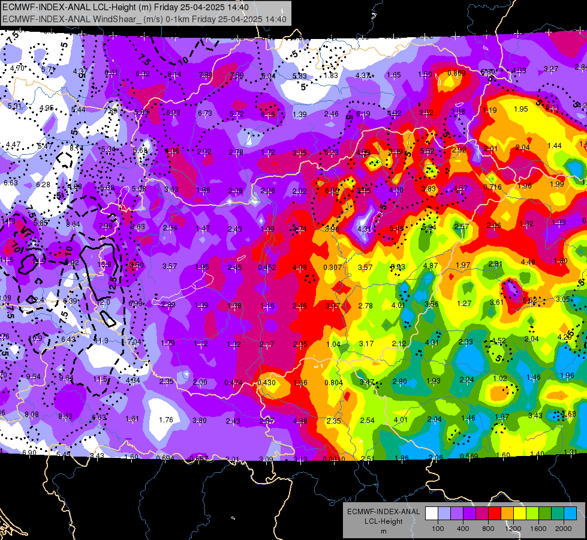Click the map value 0.804

pyautogui.click(x=334, y=383)
